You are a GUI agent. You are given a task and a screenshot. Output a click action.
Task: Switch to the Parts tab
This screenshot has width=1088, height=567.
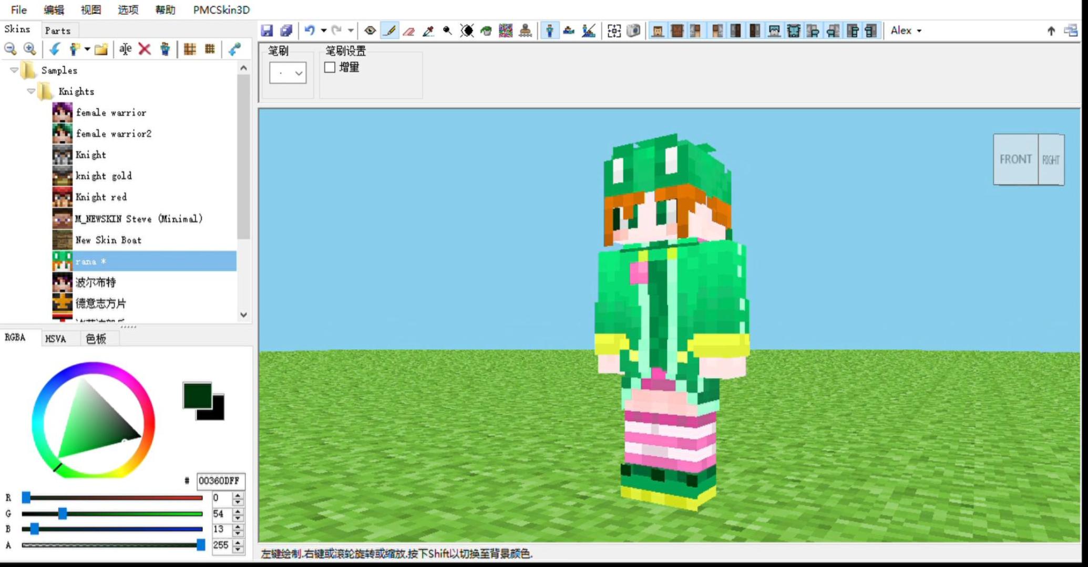coord(57,30)
